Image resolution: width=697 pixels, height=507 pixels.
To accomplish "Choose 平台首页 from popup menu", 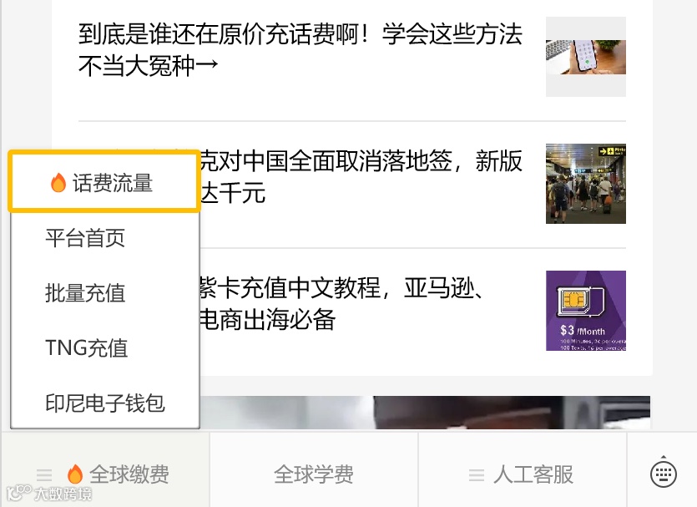I will (x=105, y=238).
